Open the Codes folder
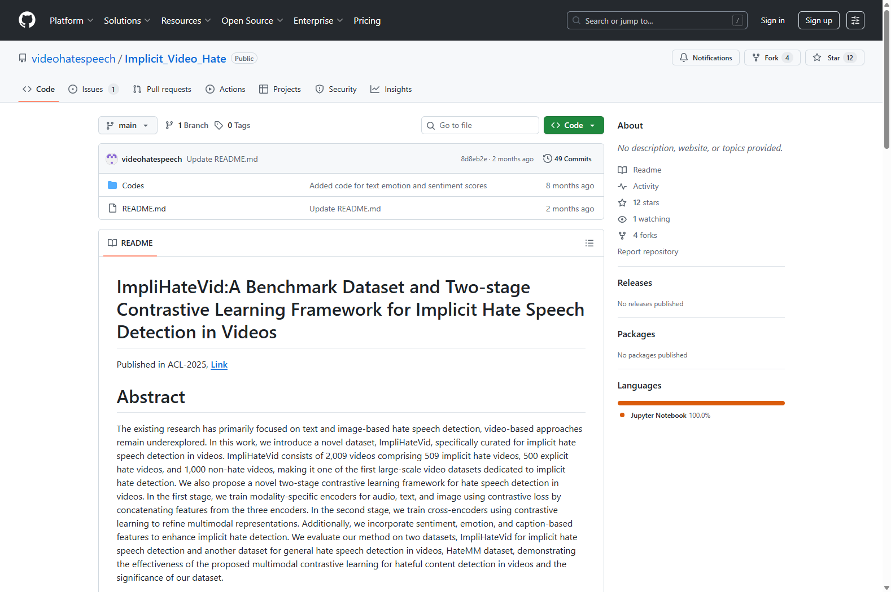The height and width of the screenshot is (592, 891). (133, 185)
